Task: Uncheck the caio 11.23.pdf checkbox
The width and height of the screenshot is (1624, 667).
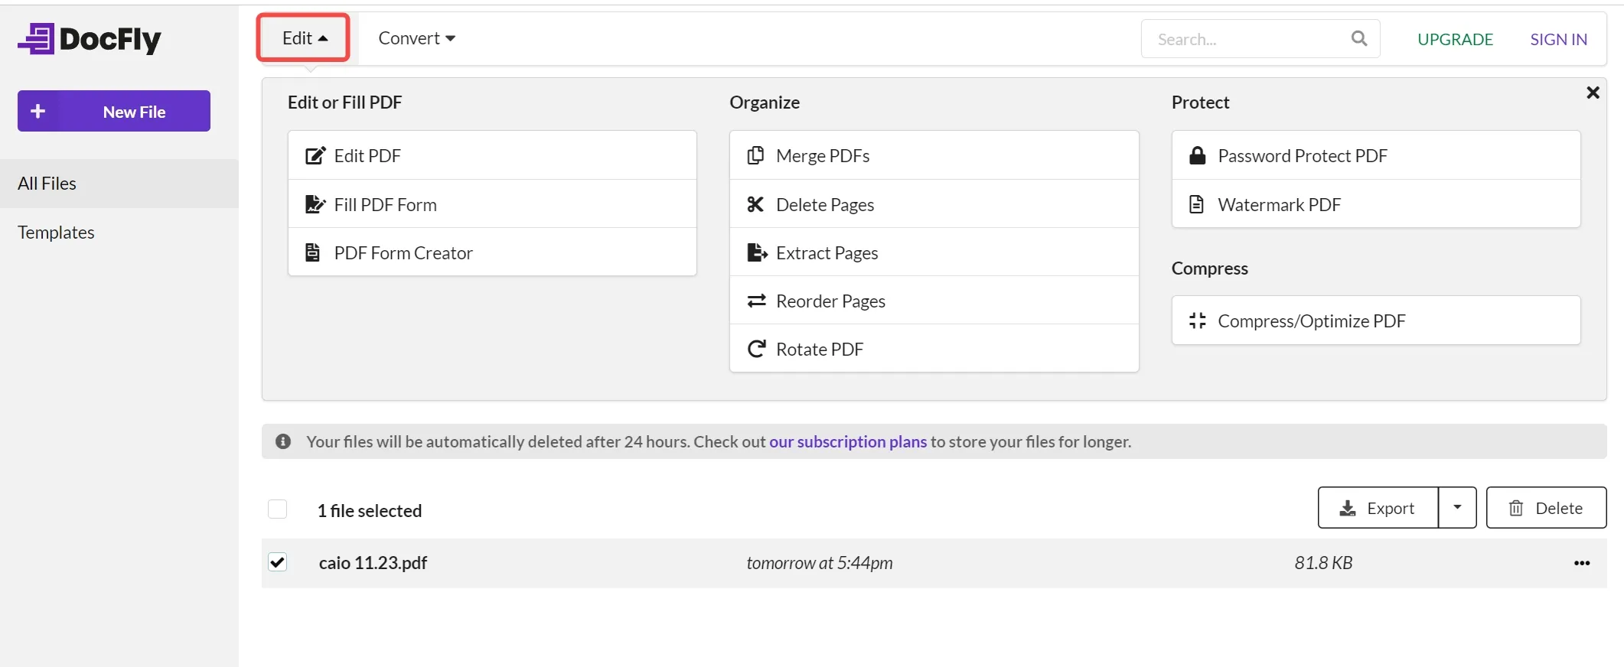Action: tap(278, 562)
